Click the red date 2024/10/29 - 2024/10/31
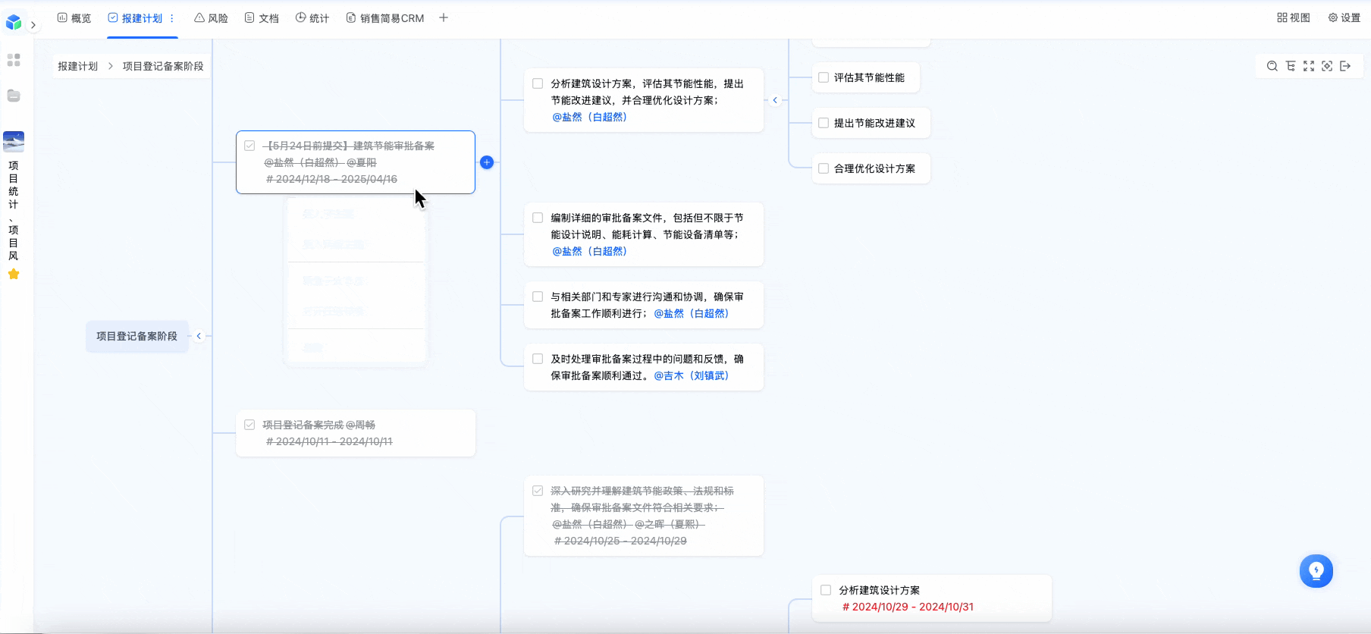Screen dimensions: 1371x634 (908, 607)
